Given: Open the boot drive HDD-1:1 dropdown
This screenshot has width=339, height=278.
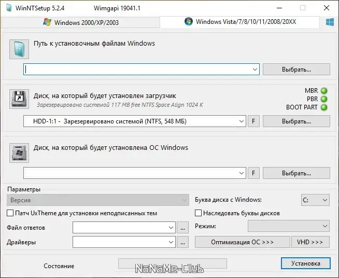Looking at the screenshot, I should pos(241,121).
